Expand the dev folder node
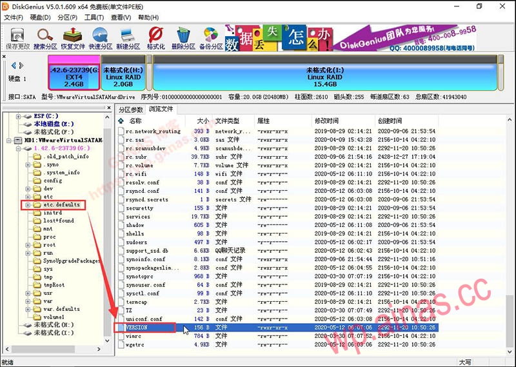Image resolution: width=516 pixels, height=367 pixels. tap(28, 189)
